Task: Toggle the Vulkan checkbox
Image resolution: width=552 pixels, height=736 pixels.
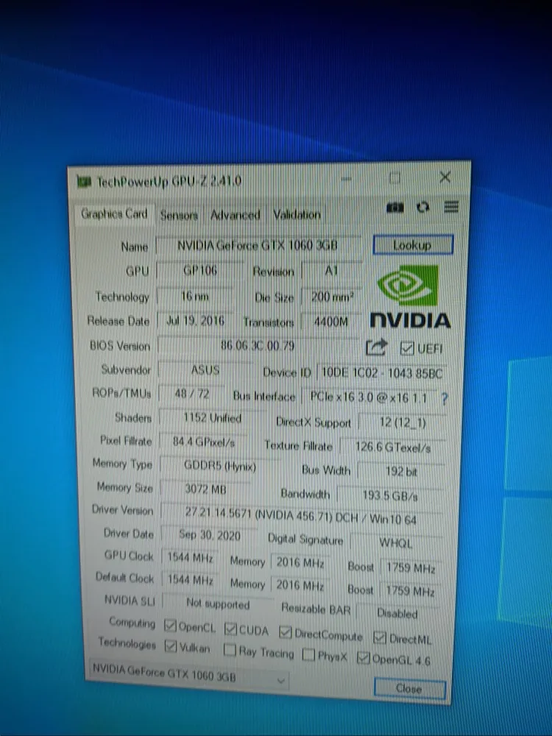Action: 171,646
